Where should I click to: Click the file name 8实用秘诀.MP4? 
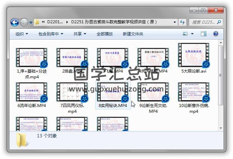tap(113, 106)
